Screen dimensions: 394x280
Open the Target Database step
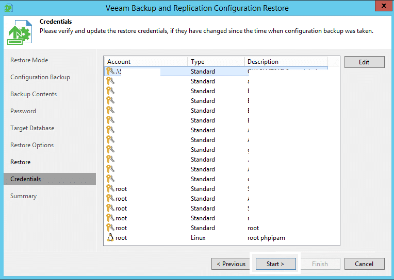click(x=32, y=128)
